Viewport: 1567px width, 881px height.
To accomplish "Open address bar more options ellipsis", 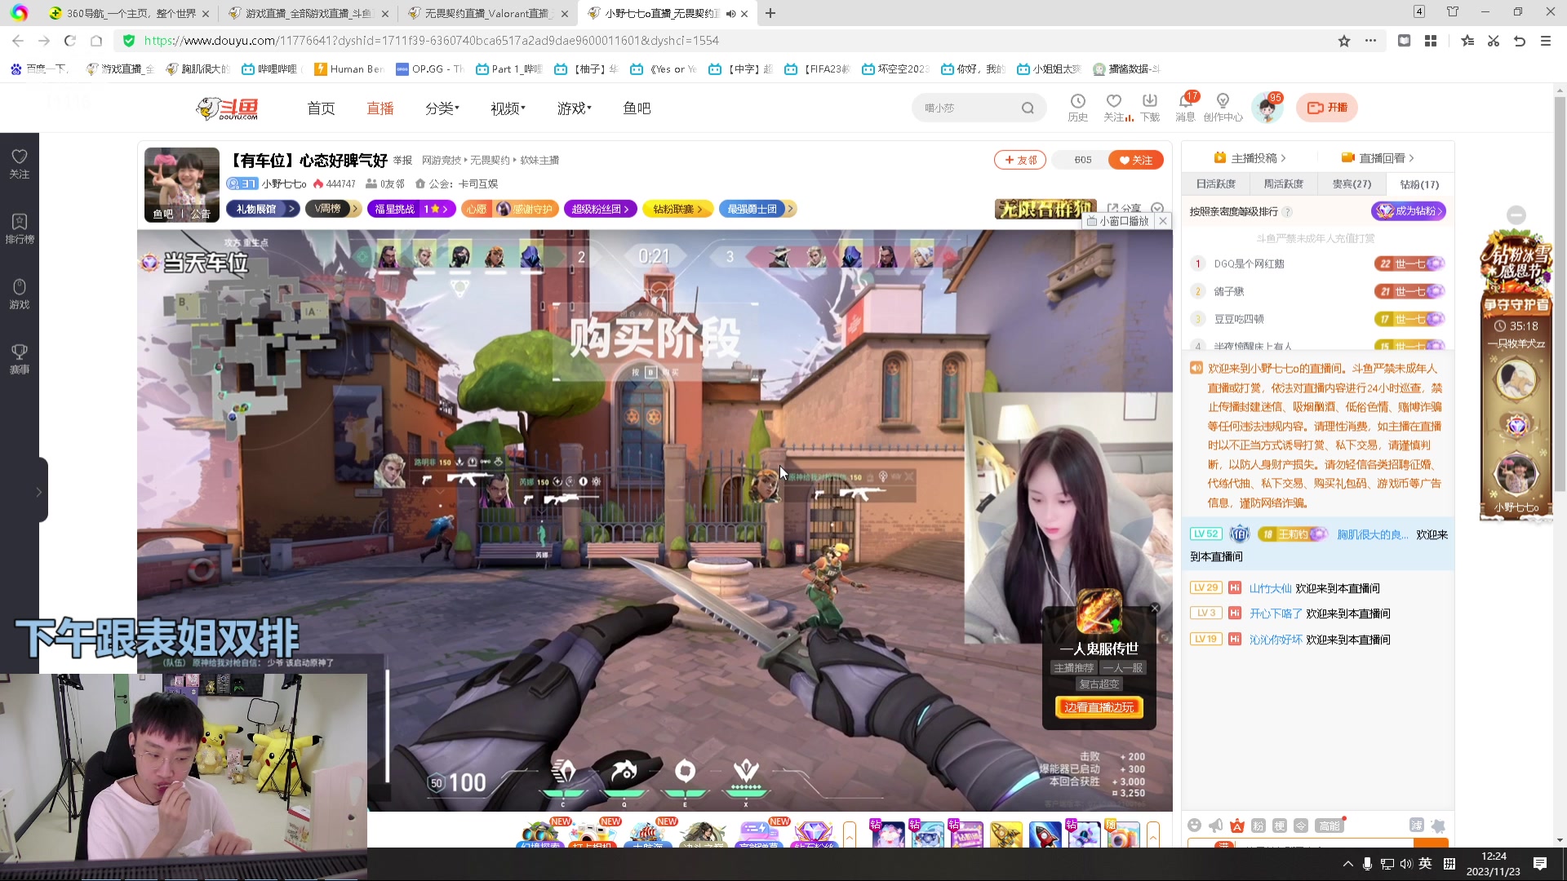I will tap(1370, 41).
